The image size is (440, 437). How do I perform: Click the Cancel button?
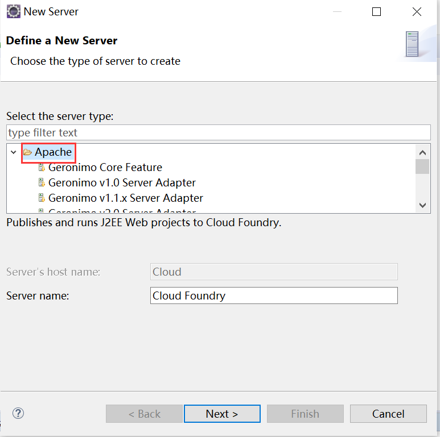click(388, 414)
